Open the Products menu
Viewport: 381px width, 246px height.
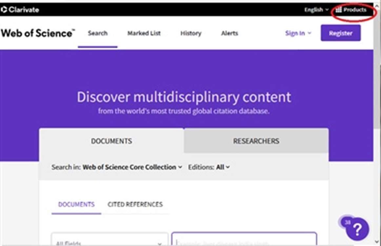351,10
